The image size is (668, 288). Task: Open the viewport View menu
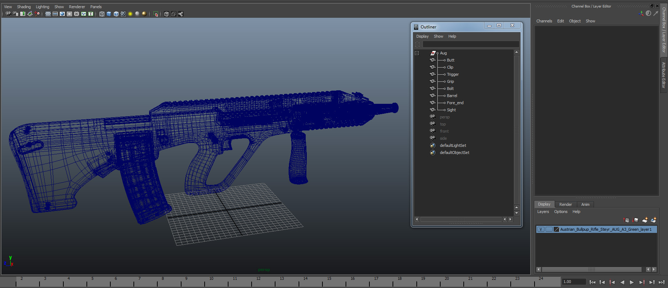click(8, 7)
